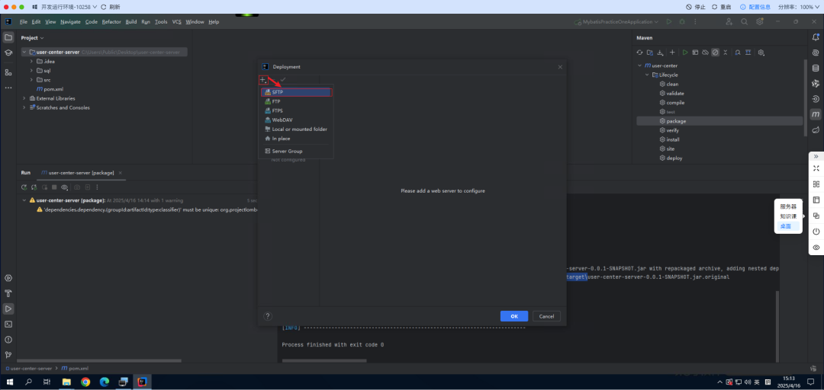Open Project view selector dropdown
Viewport: 824px width, 390px height.
[x=33, y=38]
